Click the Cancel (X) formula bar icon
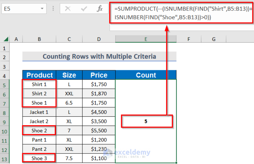This screenshot has width=254, height=164. [x=68, y=9]
